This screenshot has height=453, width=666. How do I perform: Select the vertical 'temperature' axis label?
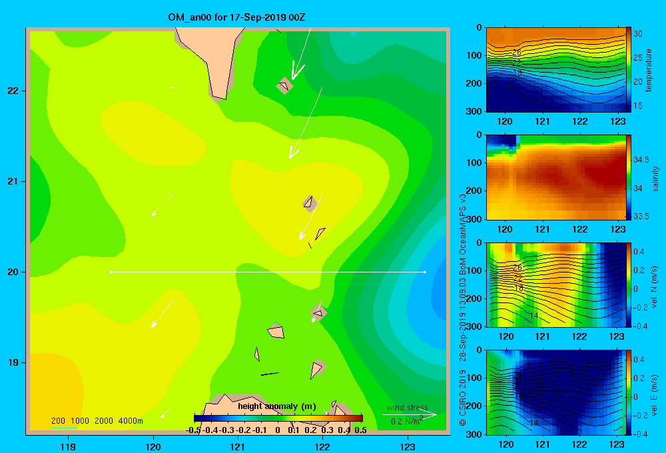(x=649, y=70)
